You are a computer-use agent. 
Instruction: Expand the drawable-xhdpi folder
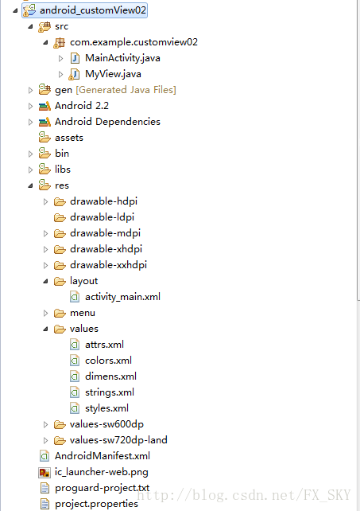[45, 250]
